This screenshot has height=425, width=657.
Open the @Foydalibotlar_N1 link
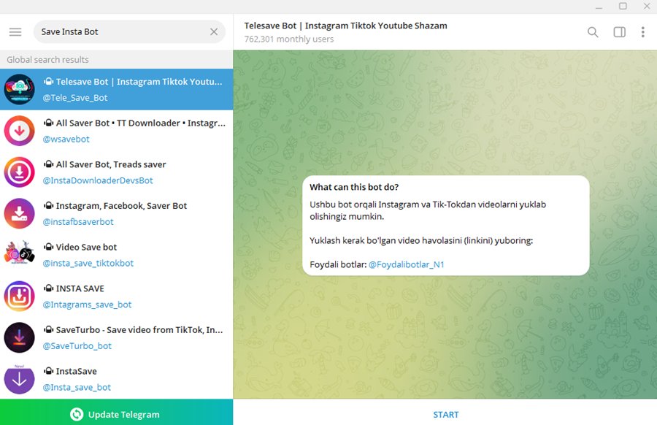tap(406, 264)
